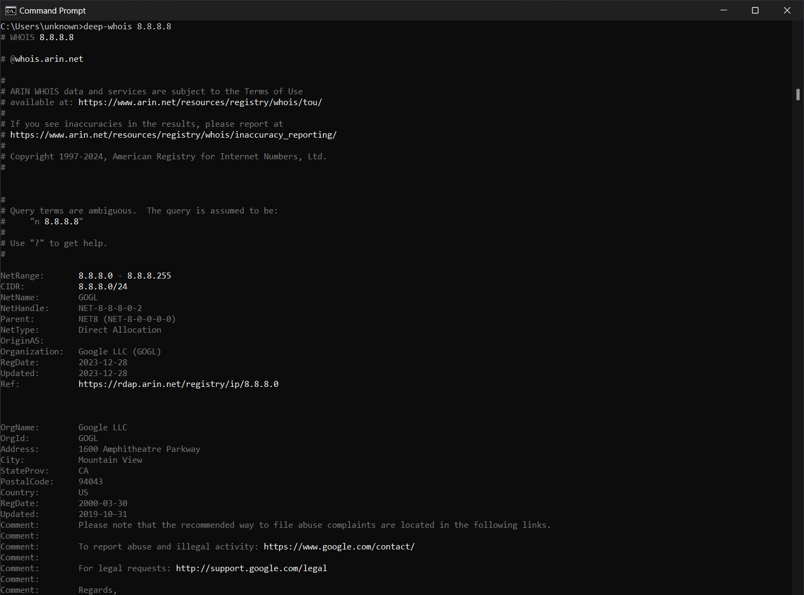Select the CIDR value 8.8.8.0/24
The image size is (804, 595).
tap(103, 286)
